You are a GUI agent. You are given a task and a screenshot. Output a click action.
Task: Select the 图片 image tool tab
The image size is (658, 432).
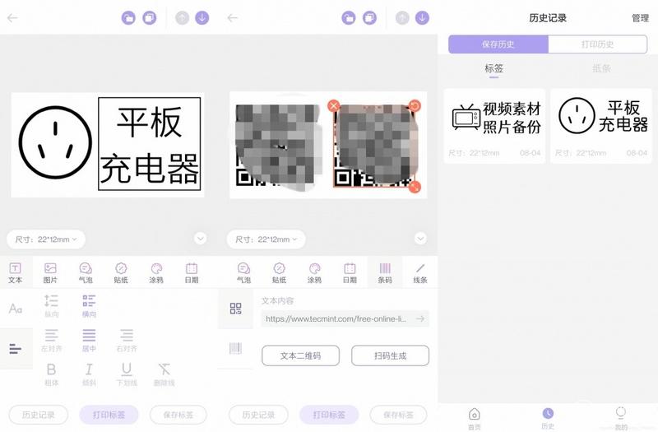coord(50,272)
